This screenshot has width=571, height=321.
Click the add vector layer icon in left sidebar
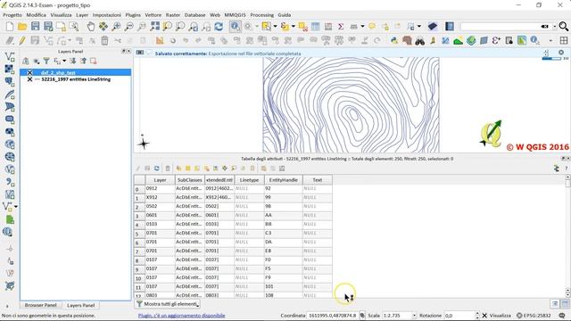tap(10, 56)
